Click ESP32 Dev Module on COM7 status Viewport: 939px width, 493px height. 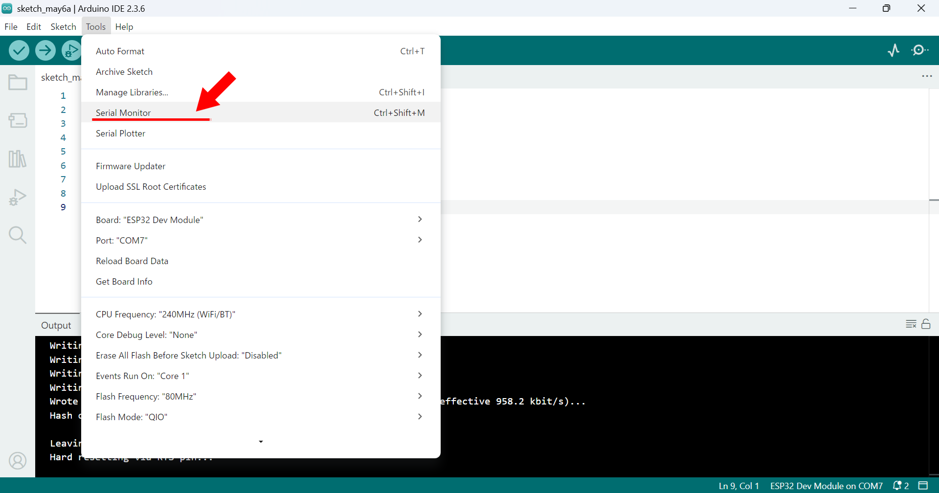pos(826,486)
